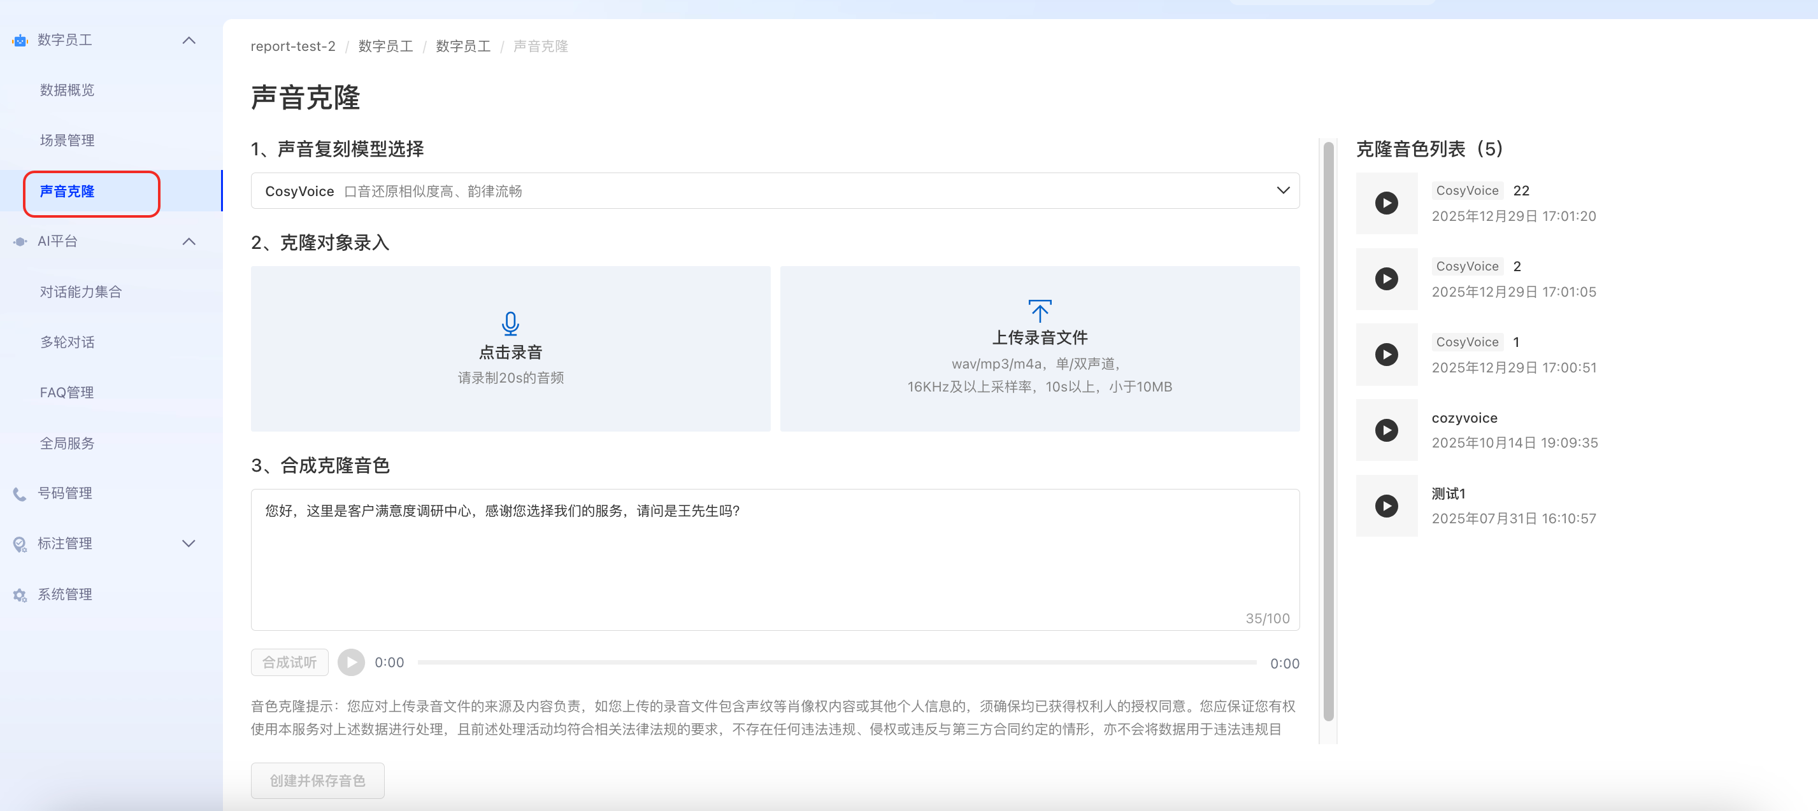Play the CosyVoice 22 cloned voice
1818x811 pixels.
coord(1386,203)
